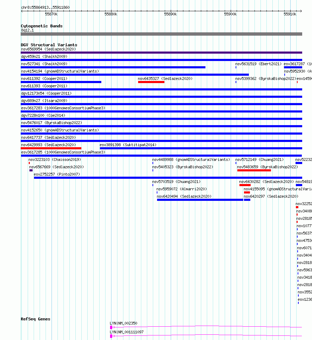Open esv3617283 (1000GenomesConsortiumPhase3) label
The width and height of the screenshot is (312, 340).
coord(63,108)
